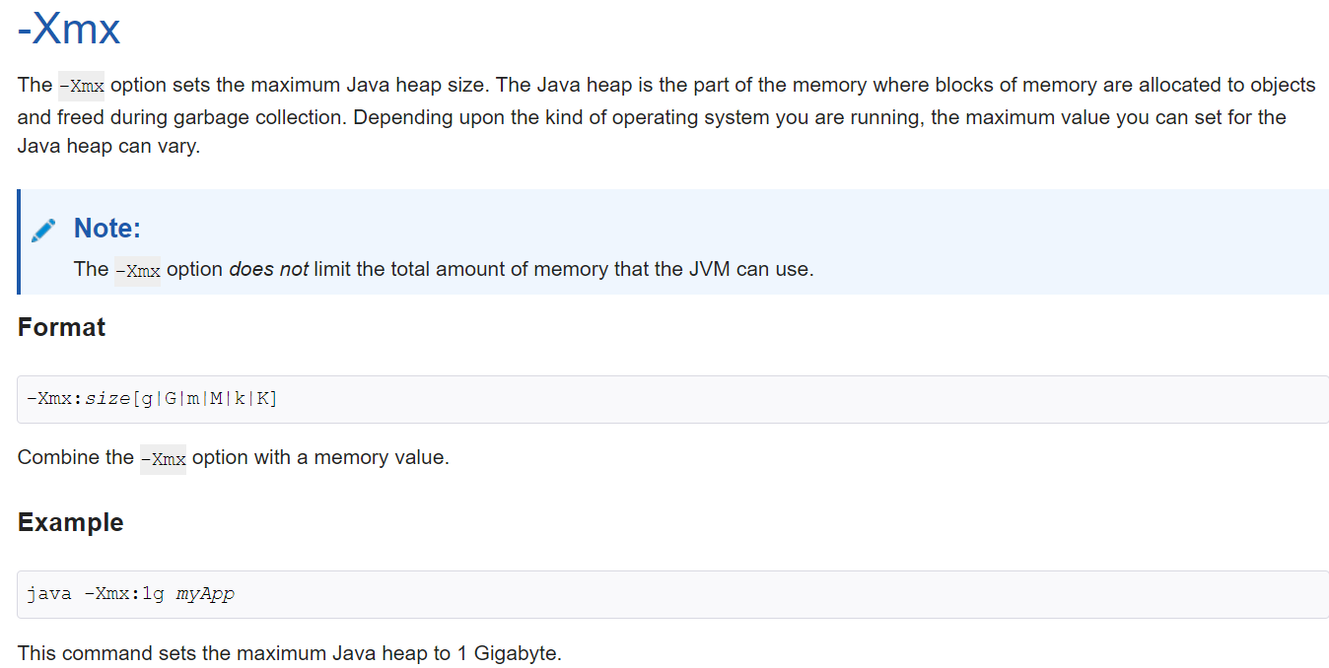1329x668 pixels.
Task: Click the Note: heading text
Action: (107, 229)
